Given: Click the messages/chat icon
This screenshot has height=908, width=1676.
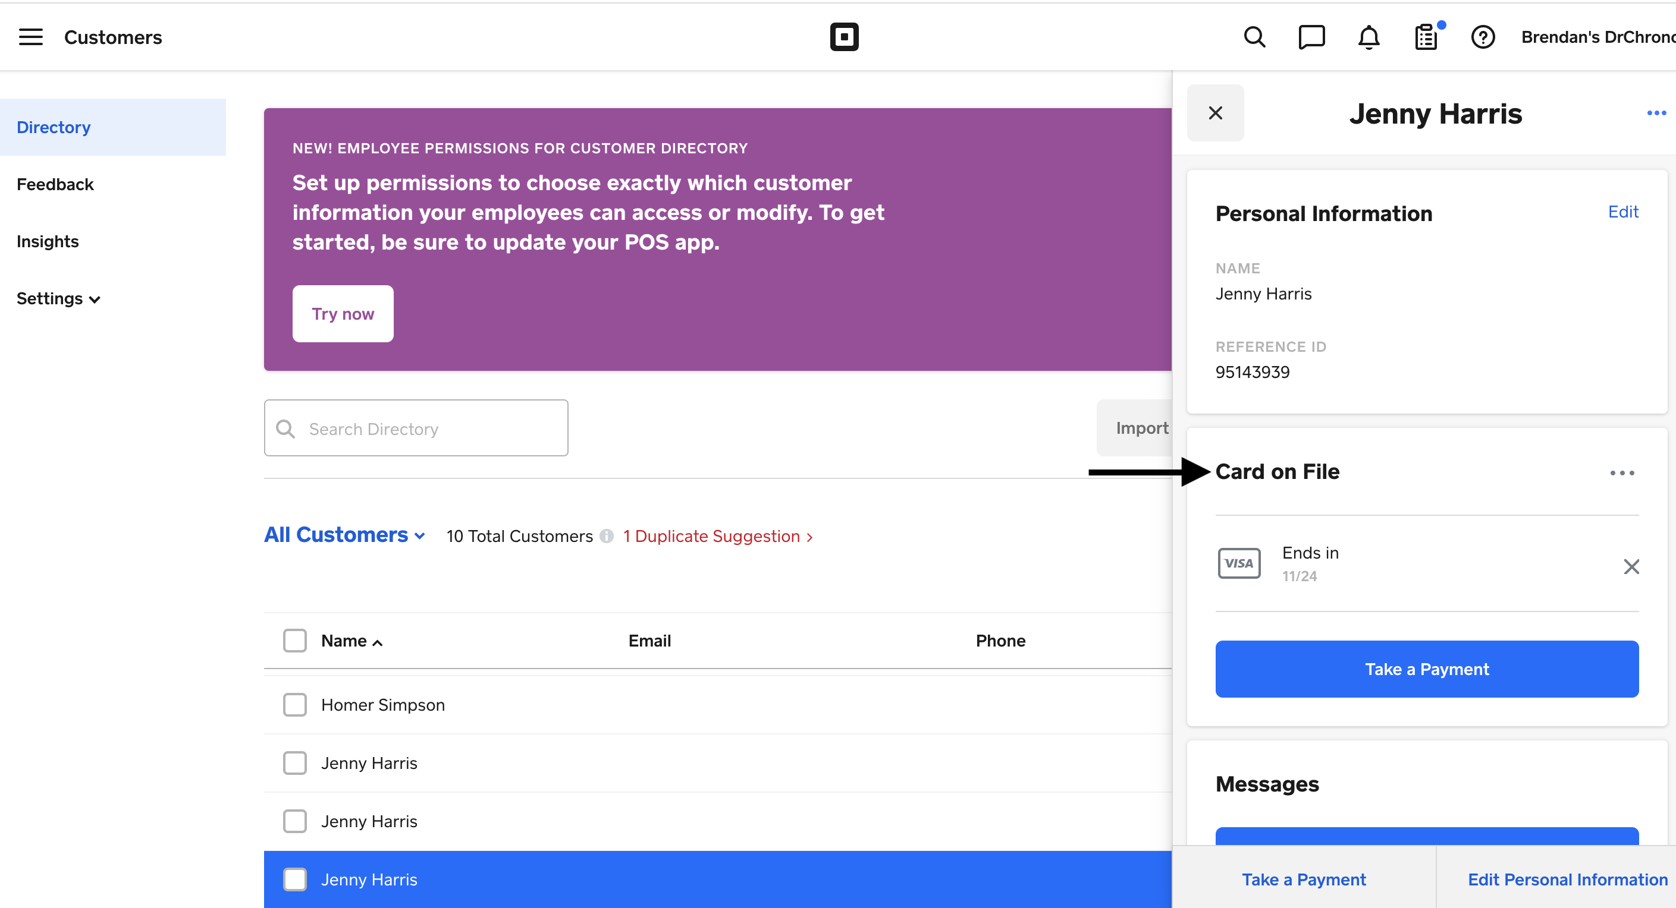Looking at the screenshot, I should 1311,37.
